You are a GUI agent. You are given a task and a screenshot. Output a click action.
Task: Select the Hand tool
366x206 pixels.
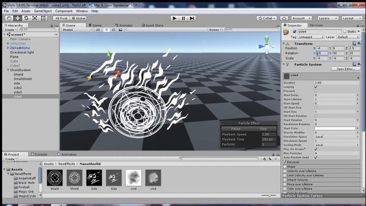tap(9, 18)
